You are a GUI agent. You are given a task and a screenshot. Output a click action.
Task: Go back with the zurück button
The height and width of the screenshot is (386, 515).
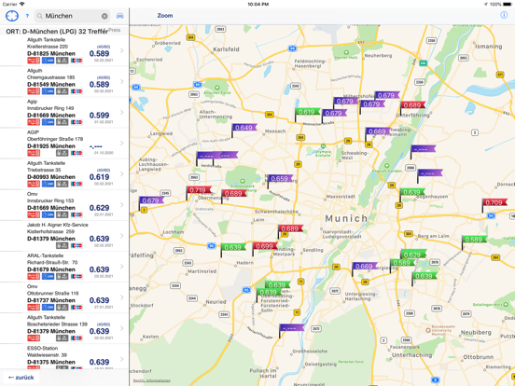click(x=21, y=378)
